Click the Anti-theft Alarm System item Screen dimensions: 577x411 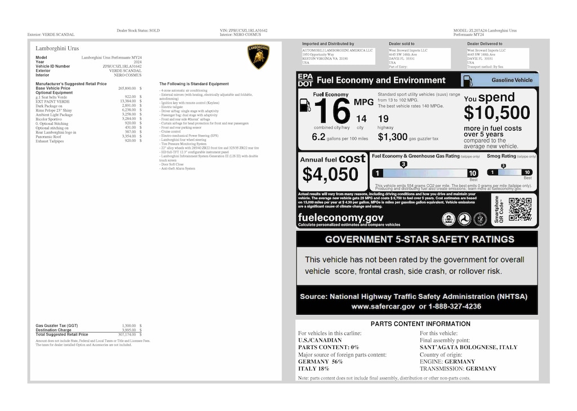pos(177,168)
